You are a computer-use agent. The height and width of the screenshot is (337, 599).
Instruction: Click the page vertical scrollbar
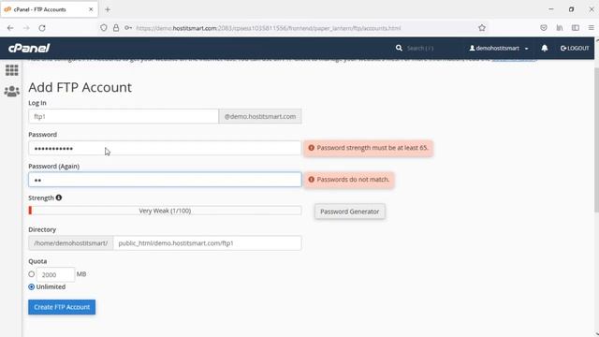point(596,139)
